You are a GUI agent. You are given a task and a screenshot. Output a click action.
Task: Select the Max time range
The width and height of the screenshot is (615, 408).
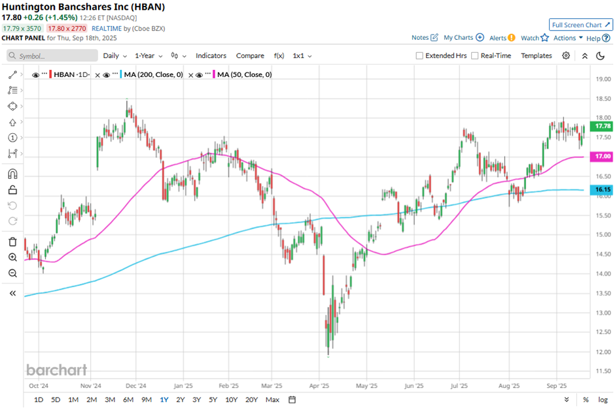272,400
